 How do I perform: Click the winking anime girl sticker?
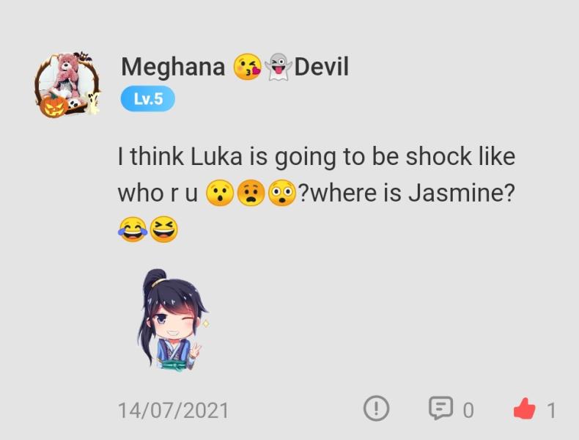[x=173, y=320]
